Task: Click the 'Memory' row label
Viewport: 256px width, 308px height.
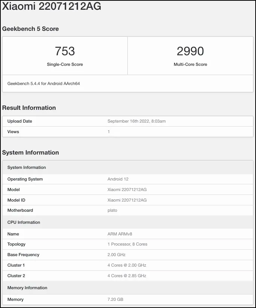Action: coord(15,300)
